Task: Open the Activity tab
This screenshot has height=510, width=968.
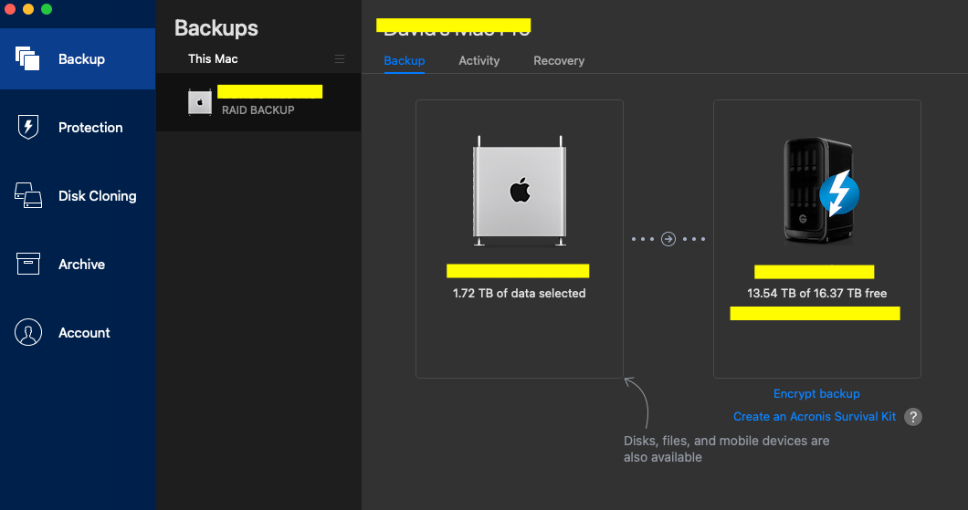Action: (x=479, y=61)
